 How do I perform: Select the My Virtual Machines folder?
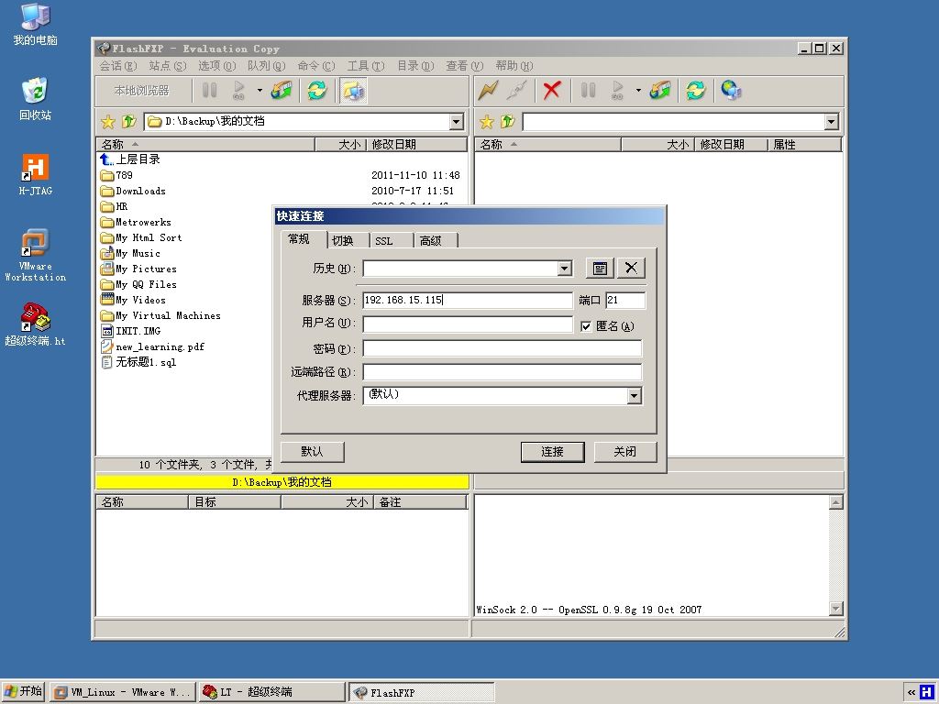[168, 315]
